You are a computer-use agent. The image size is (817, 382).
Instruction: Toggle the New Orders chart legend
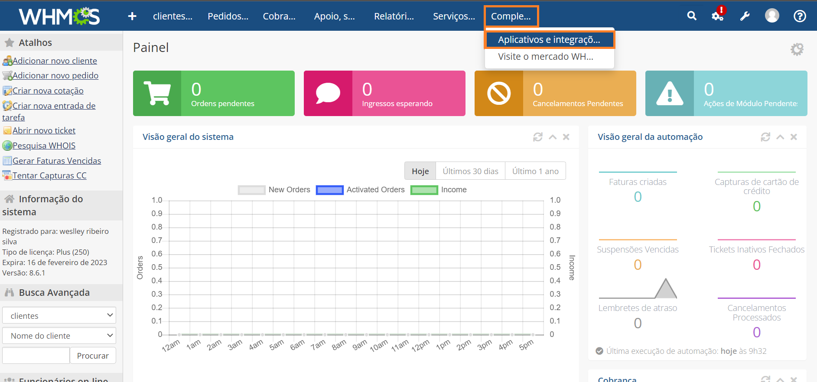coord(273,190)
